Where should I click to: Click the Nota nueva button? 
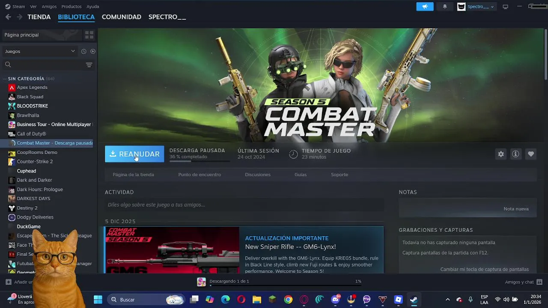516,209
